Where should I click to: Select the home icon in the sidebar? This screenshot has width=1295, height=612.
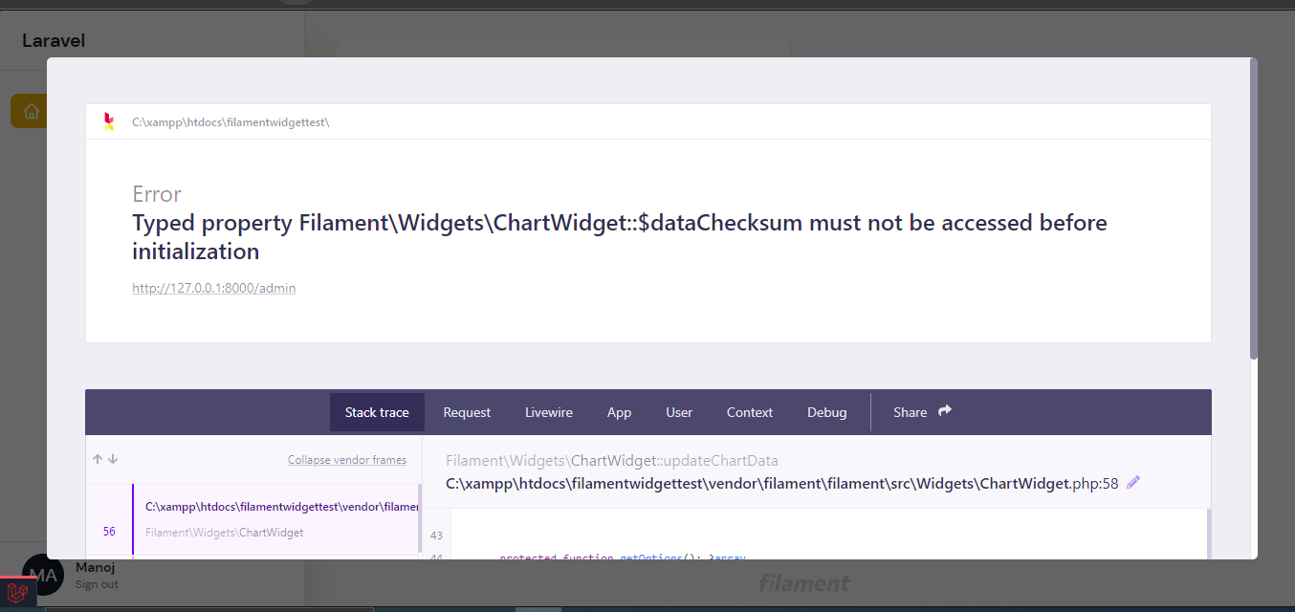(30, 110)
